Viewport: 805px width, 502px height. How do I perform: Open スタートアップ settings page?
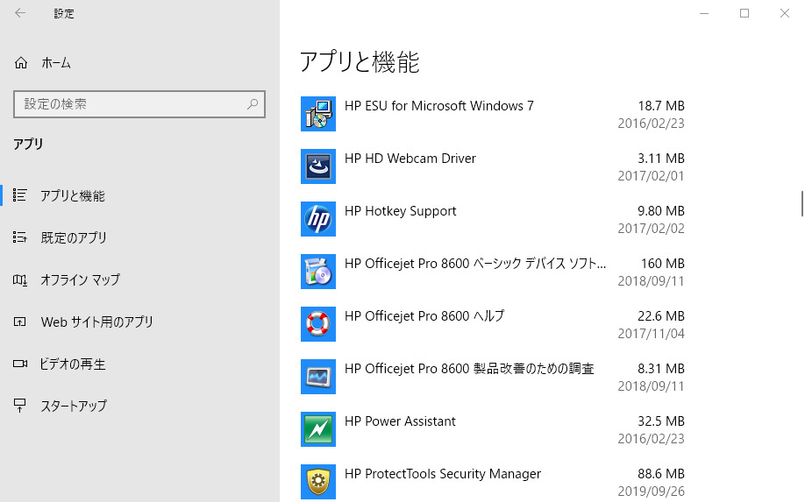73,406
